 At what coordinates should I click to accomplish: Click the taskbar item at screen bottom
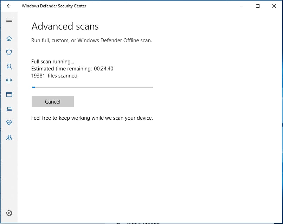tap(141, 223)
